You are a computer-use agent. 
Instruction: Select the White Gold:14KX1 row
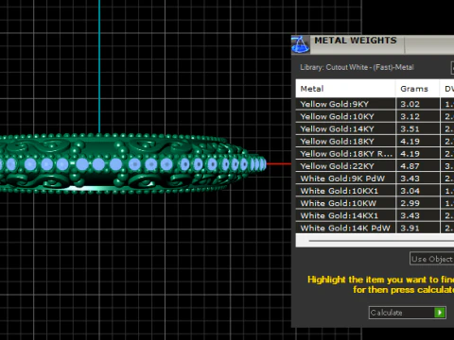[x=375, y=215]
